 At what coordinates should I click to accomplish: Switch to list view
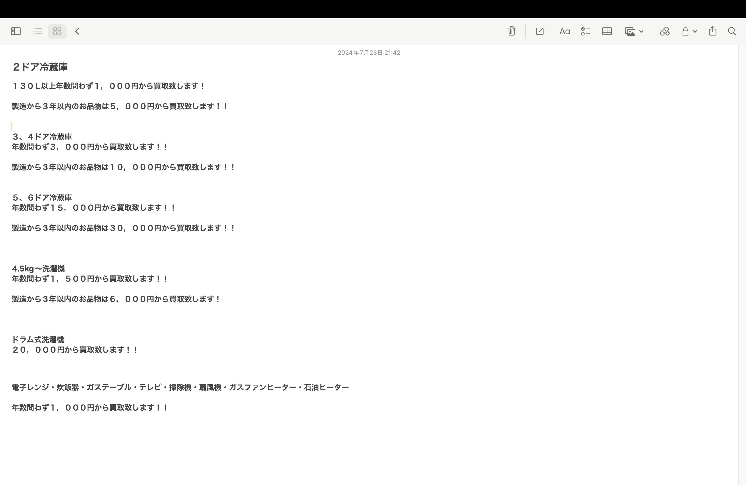click(x=38, y=31)
